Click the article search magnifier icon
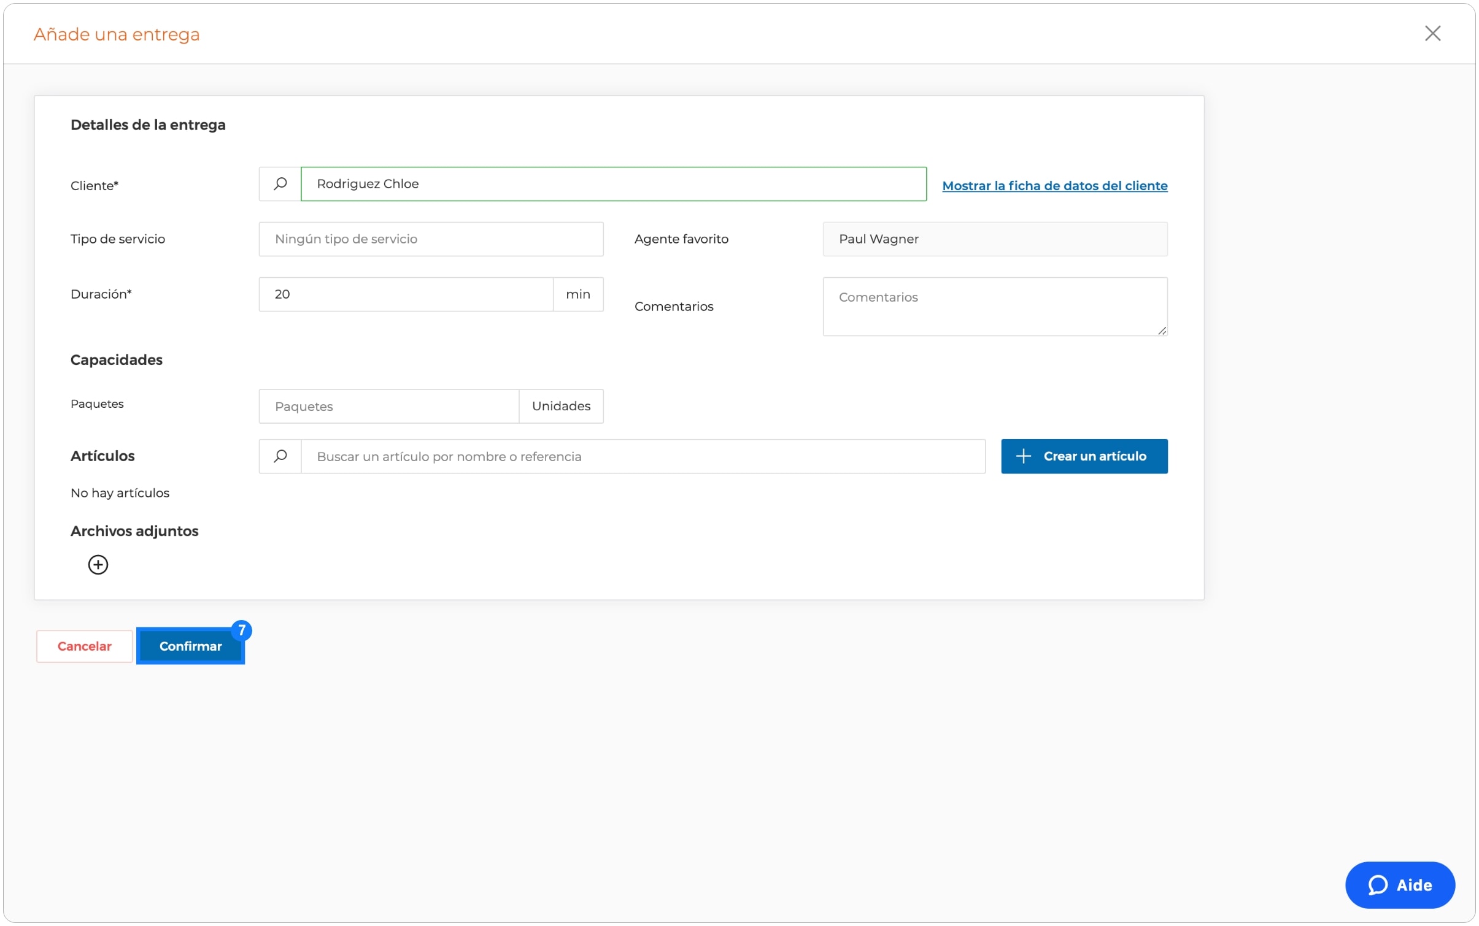This screenshot has height=926, width=1479. (280, 456)
